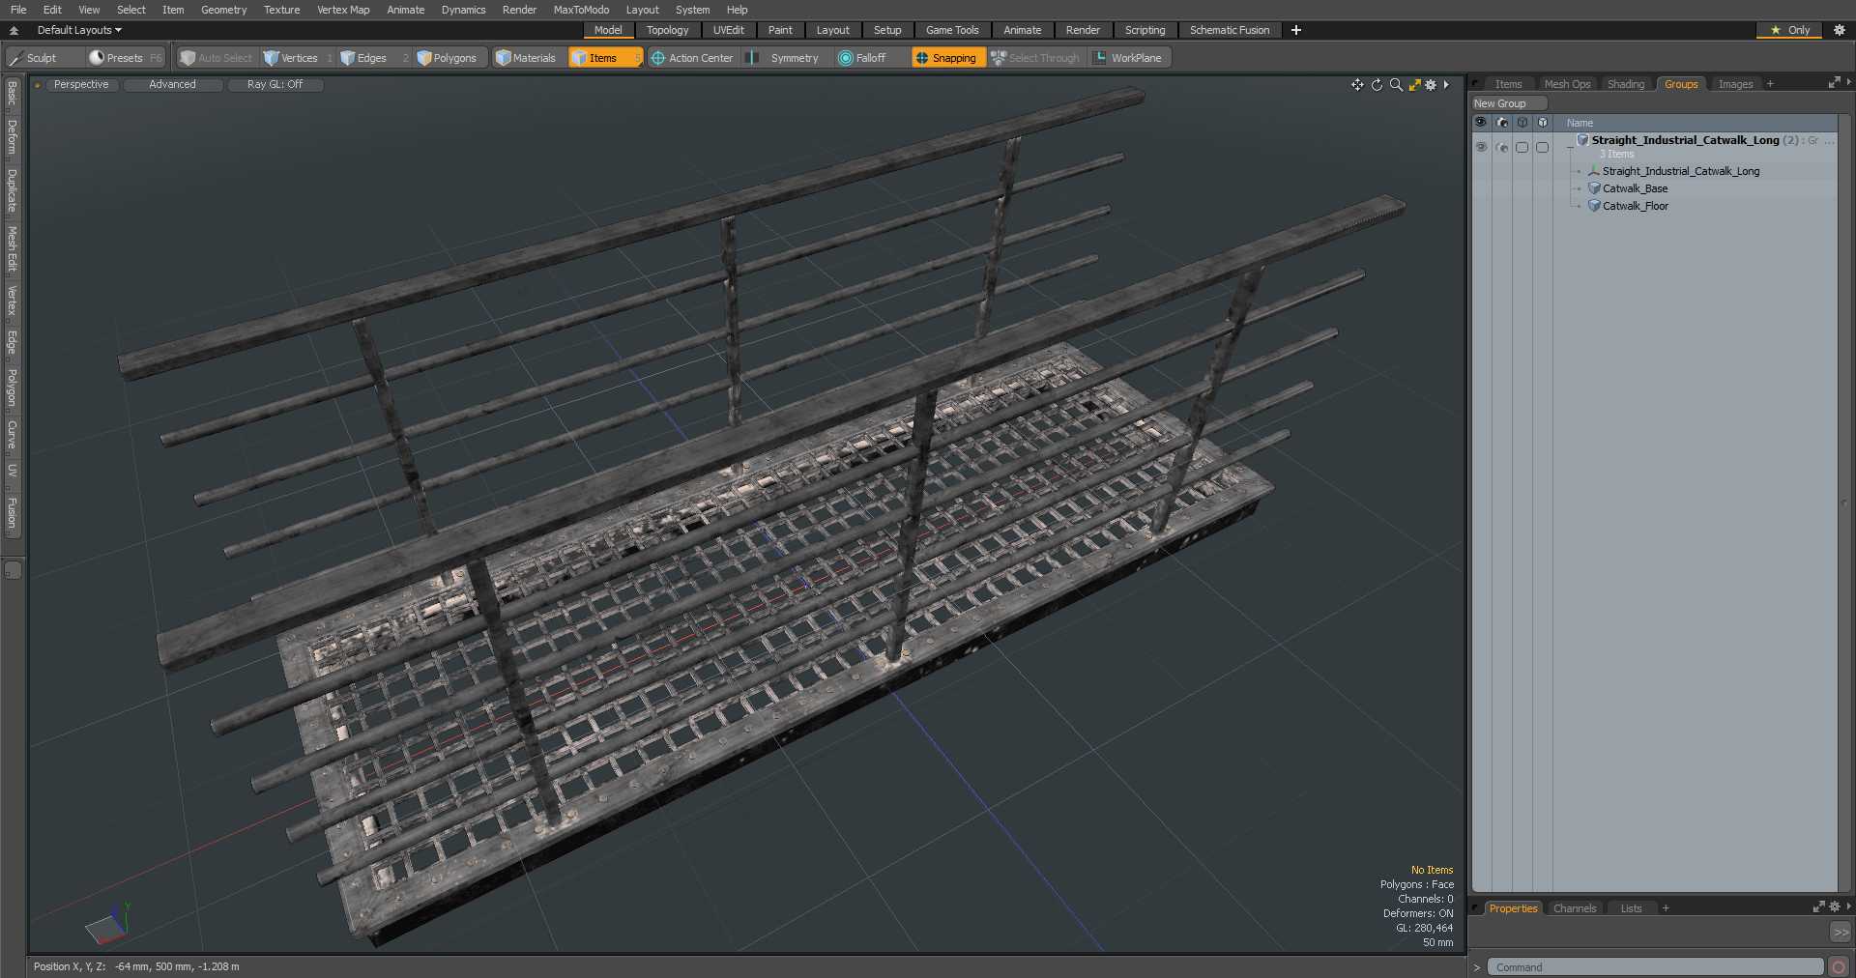
Task: Switch to the Topology layout tab
Action: (x=667, y=30)
